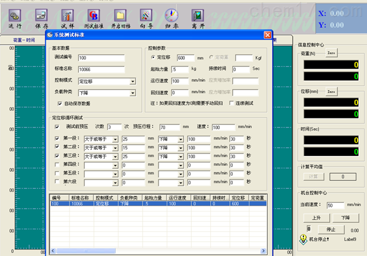Screen dimensions: 367x256
Task: Click the 当前速度 speed input field
Action: click(336, 205)
